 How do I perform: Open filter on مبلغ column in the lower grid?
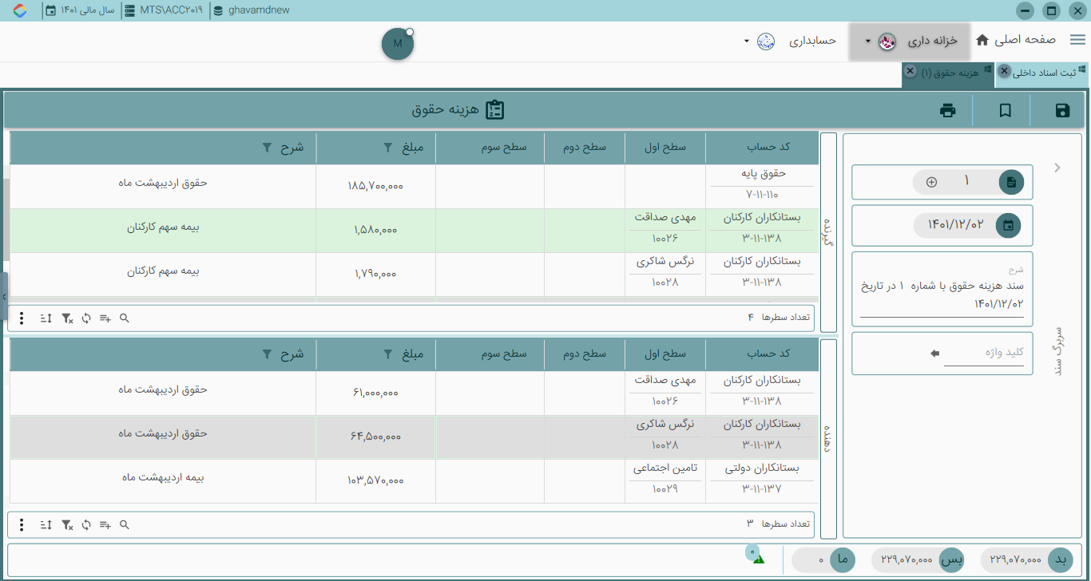click(387, 354)
